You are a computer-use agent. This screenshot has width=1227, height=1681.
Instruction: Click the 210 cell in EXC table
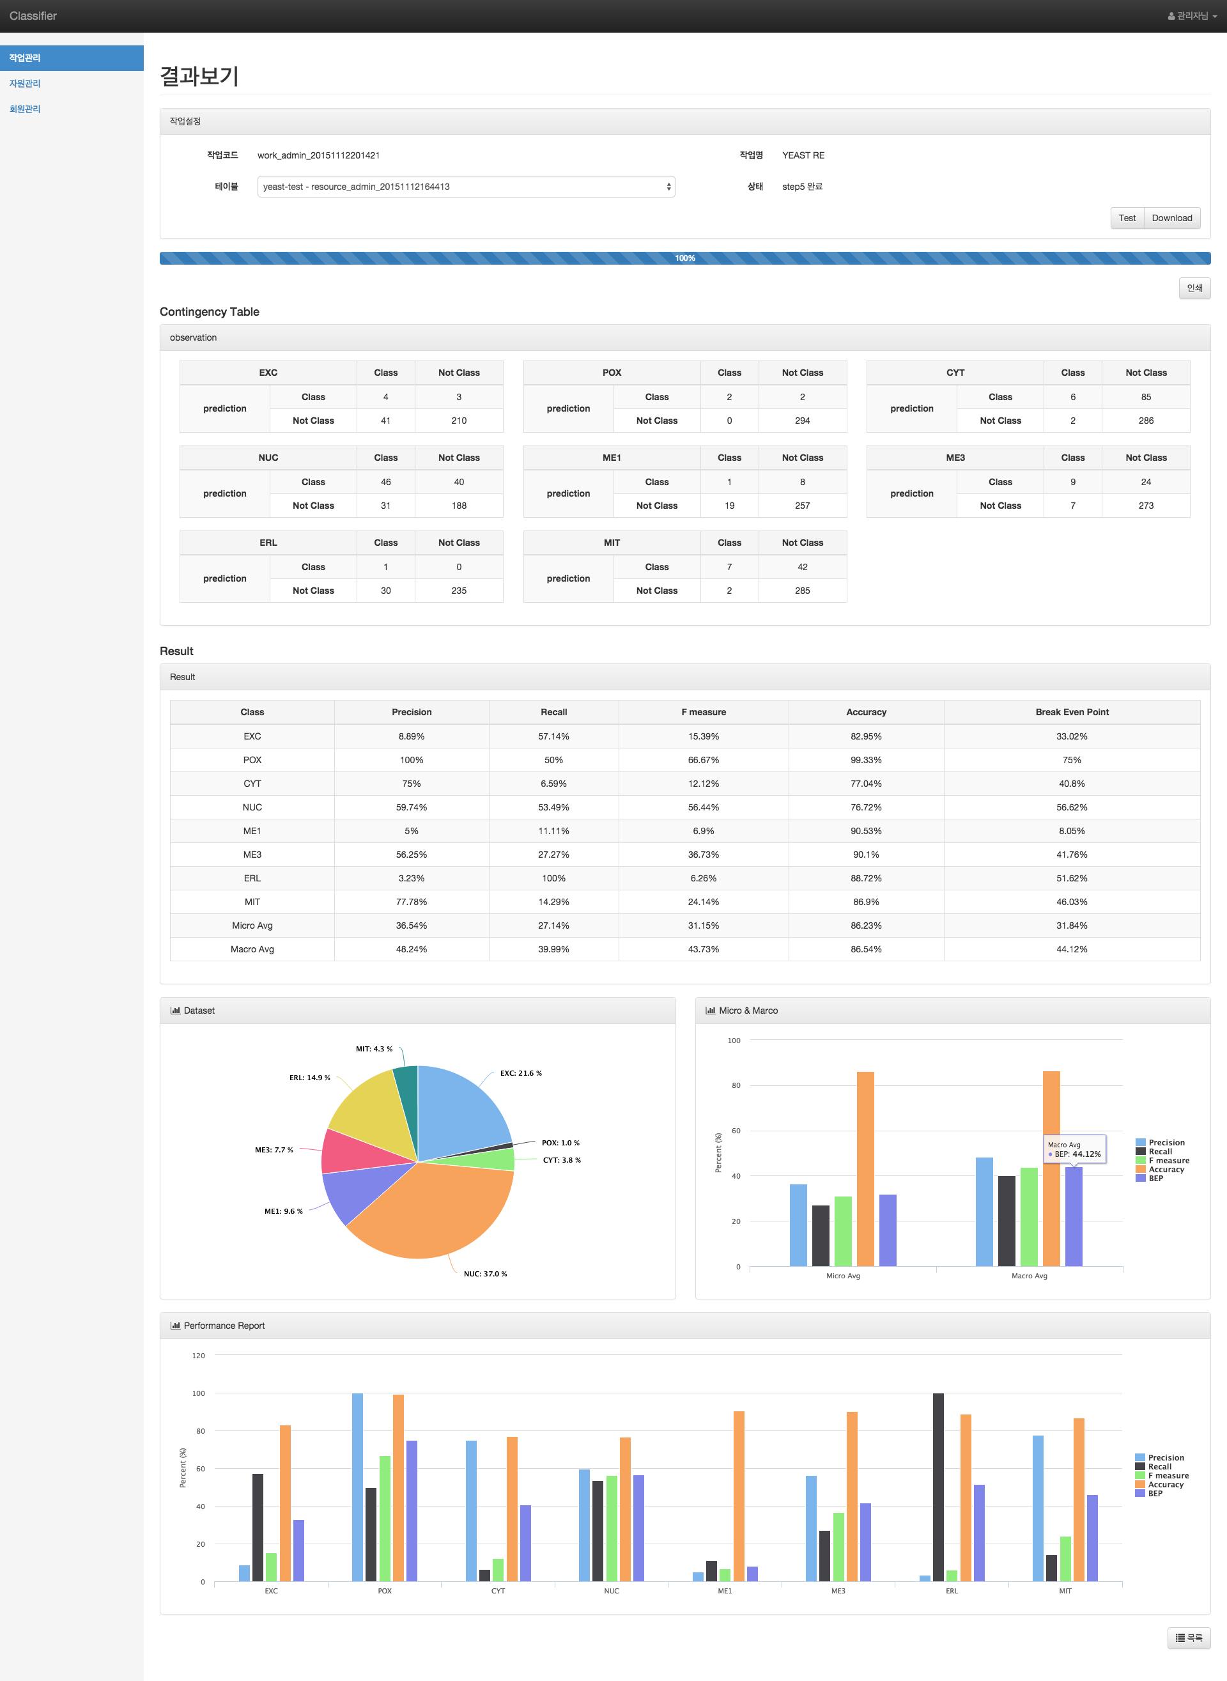pos(459,421)
